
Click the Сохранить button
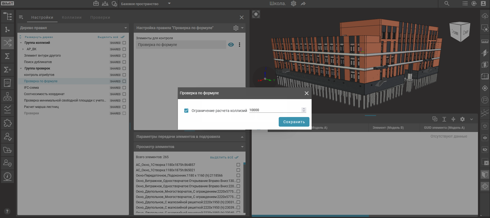tap(294, 122)
